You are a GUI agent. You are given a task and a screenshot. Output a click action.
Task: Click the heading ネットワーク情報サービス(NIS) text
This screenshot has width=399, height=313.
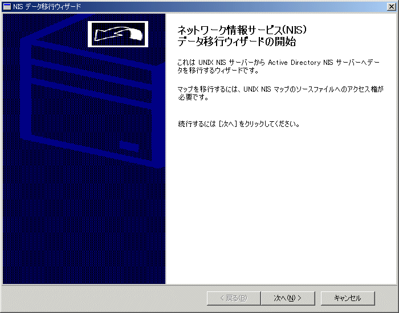(242, 30)
